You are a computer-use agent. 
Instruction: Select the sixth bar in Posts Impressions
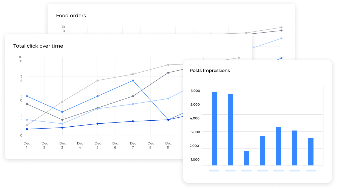point(295,148)
